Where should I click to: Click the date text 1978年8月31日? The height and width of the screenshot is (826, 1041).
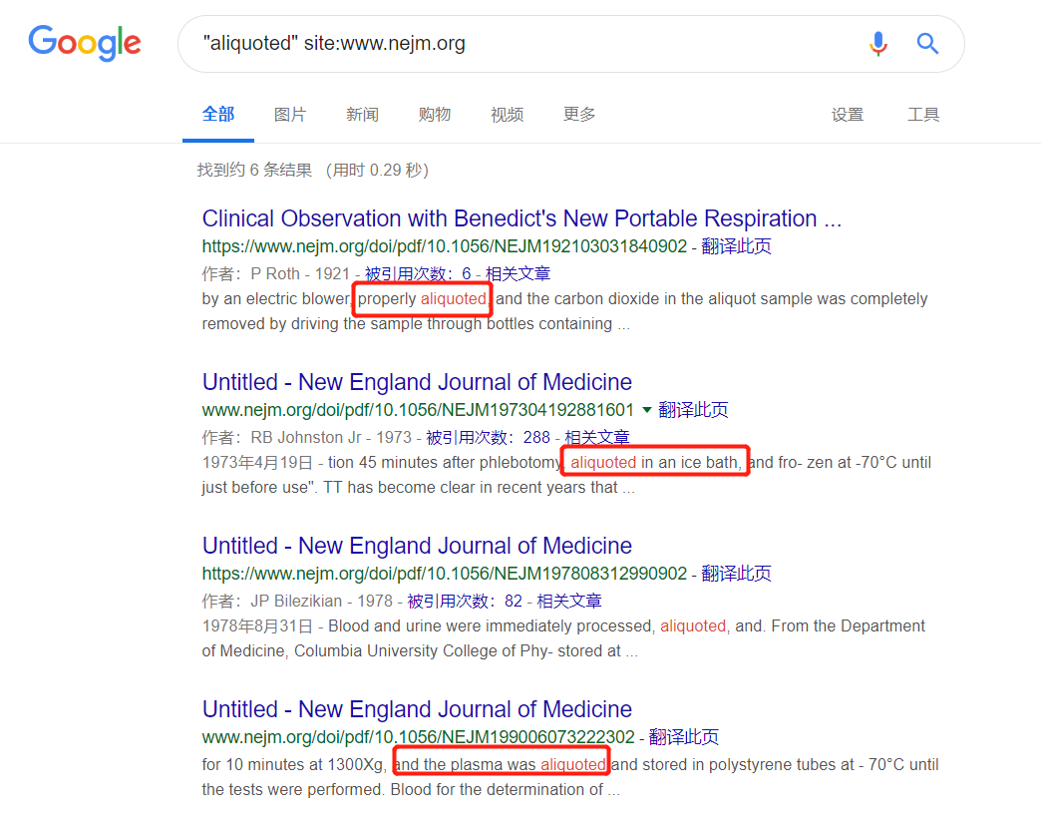pos(257,626)
